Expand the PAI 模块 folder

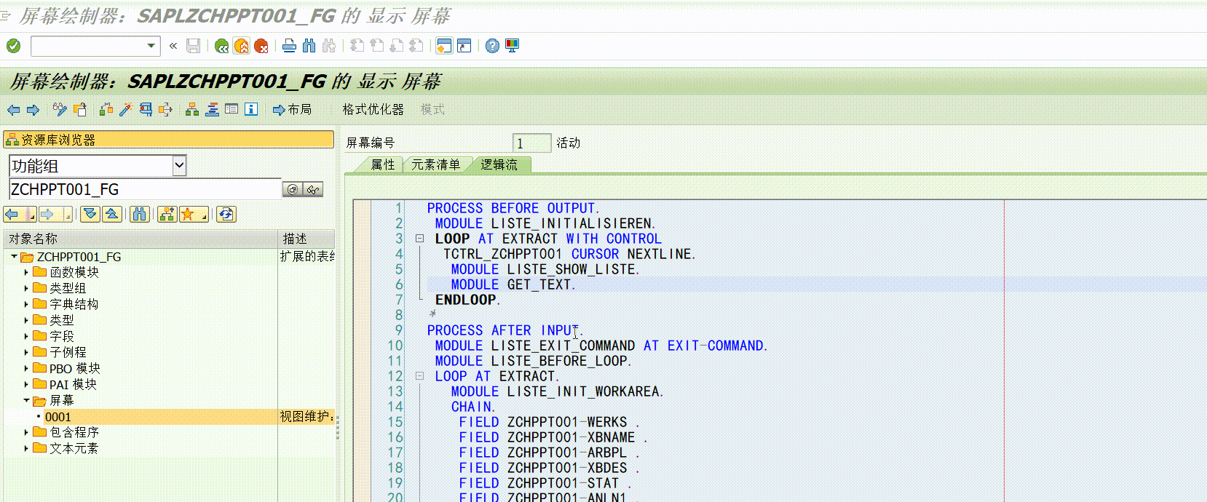coord(26,385)
